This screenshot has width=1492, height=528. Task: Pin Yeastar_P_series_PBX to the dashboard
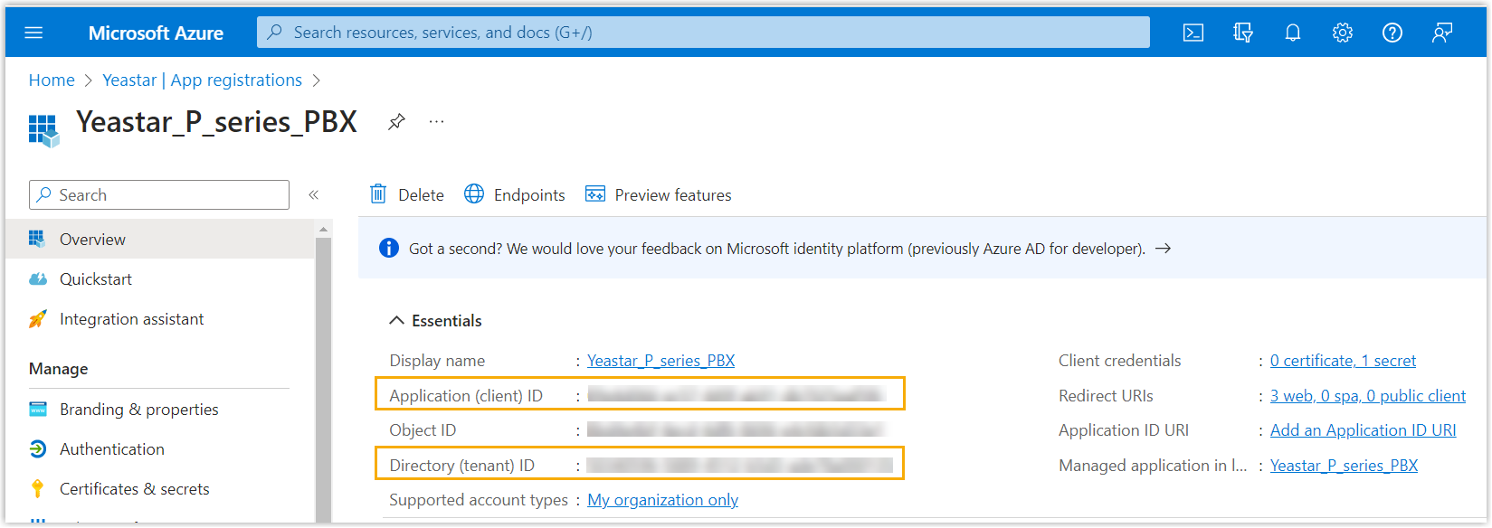(x=396, y=122)
